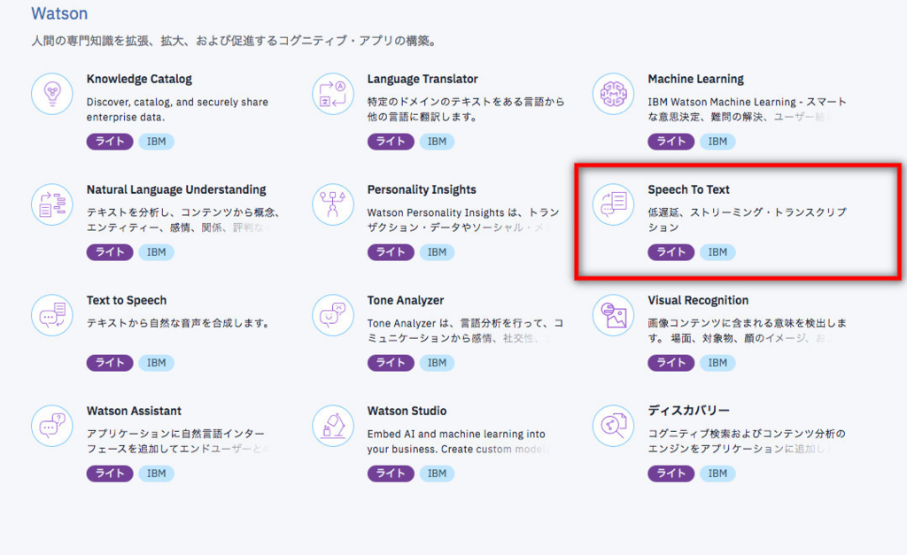Select the Speech To Text title
This screenshot has width=907, height=555.
click(x=688, y=189)
